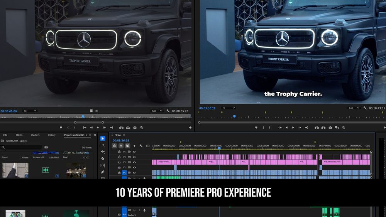386x217 pixels.
Task: Select the Ripple Edit tool
Action: (x=103, y=152)
